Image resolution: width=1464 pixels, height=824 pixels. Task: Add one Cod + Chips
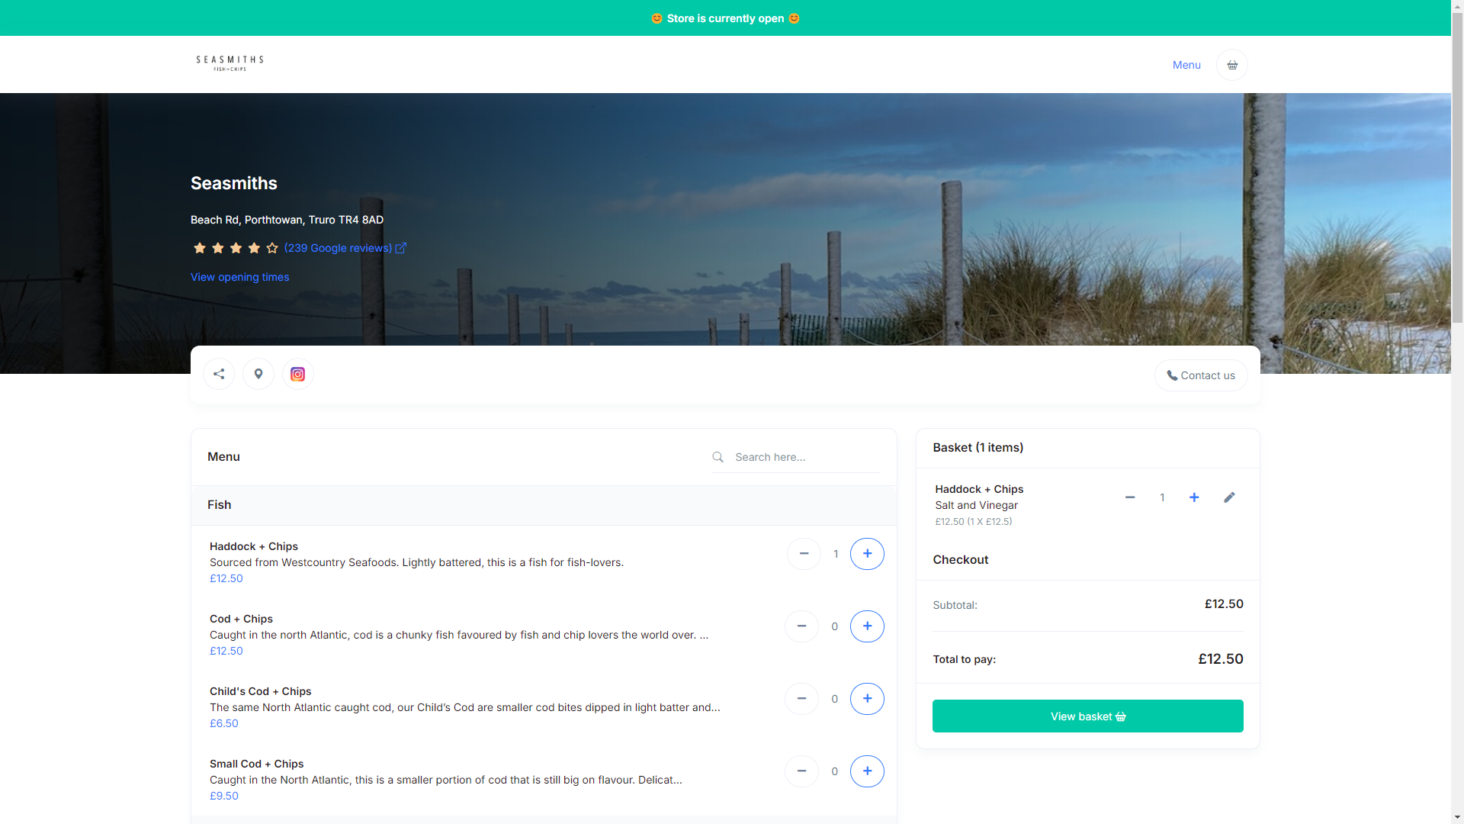coord(867,626)
